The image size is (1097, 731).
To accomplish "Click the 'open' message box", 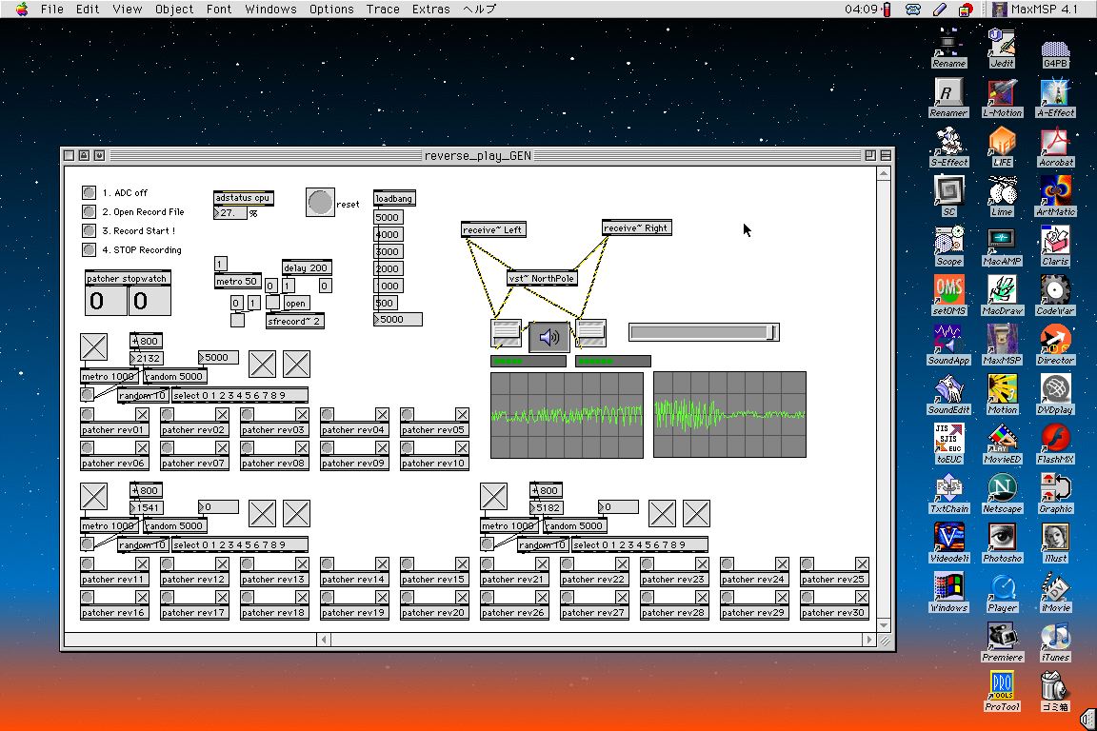I will [x=297, y=303].
